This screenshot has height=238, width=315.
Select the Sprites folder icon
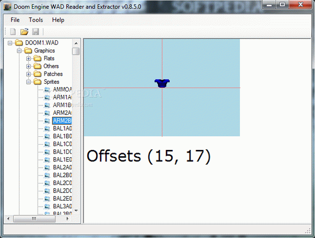tap(38, 82)
